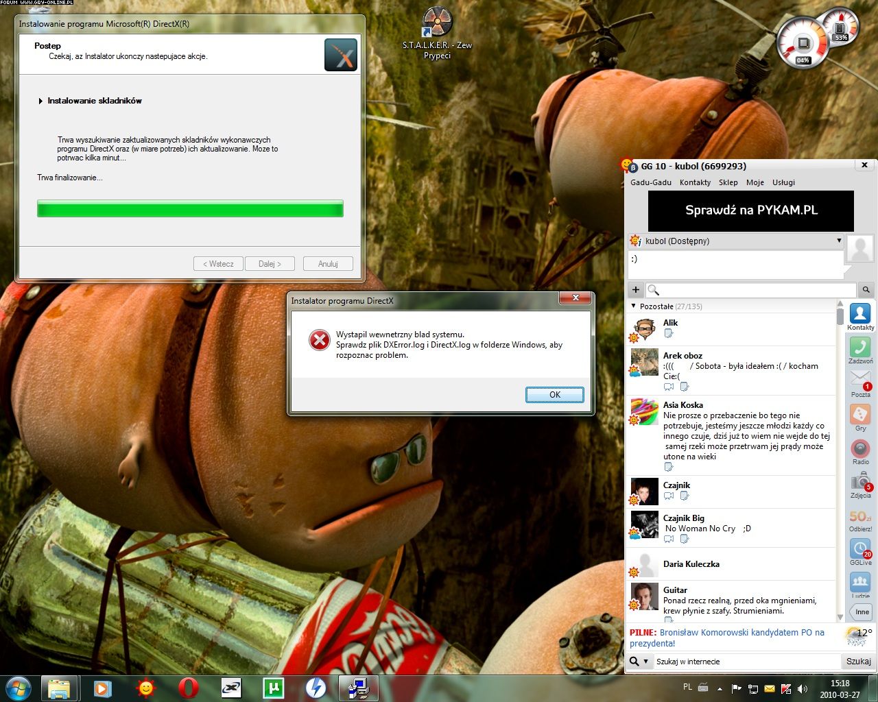
Task: Open the Zdjęcia camera sidebar icon
Action: (860, 485)
